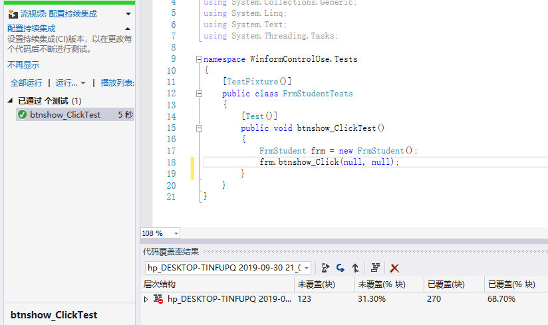Collapse the FrmStudentTests class block
Viewport: 548px width, 325px height.
[199, 94]
